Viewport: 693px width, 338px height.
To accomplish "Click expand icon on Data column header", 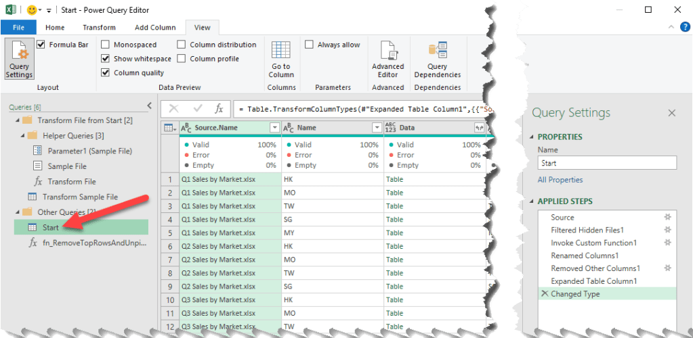I will tap(480, 128).
